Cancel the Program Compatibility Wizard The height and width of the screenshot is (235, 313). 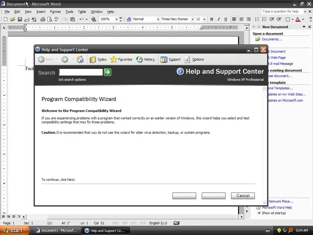[x=243, y=196]
